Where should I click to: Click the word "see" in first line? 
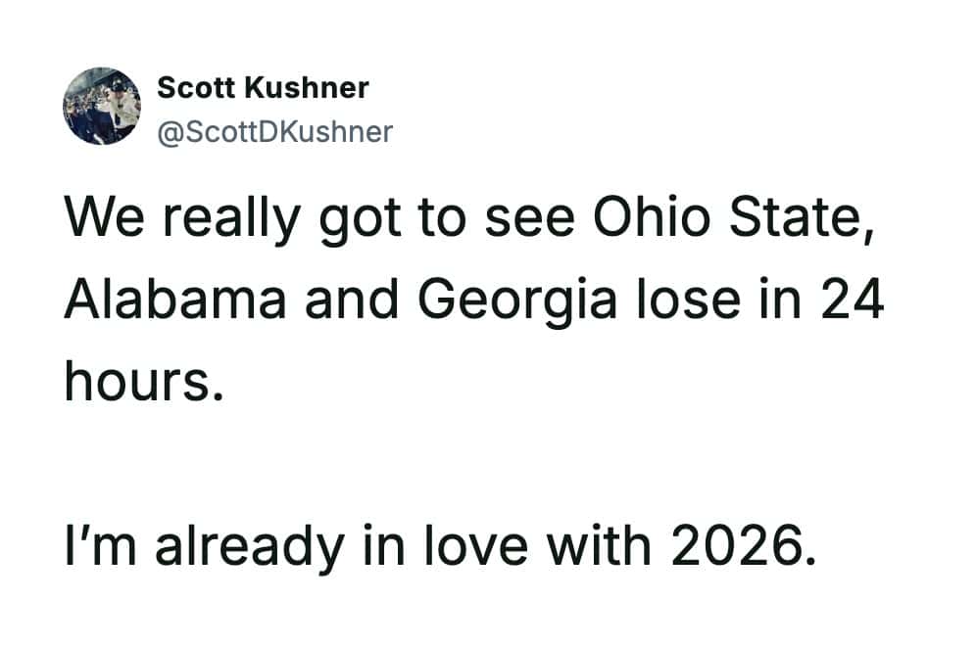[530, 219]
